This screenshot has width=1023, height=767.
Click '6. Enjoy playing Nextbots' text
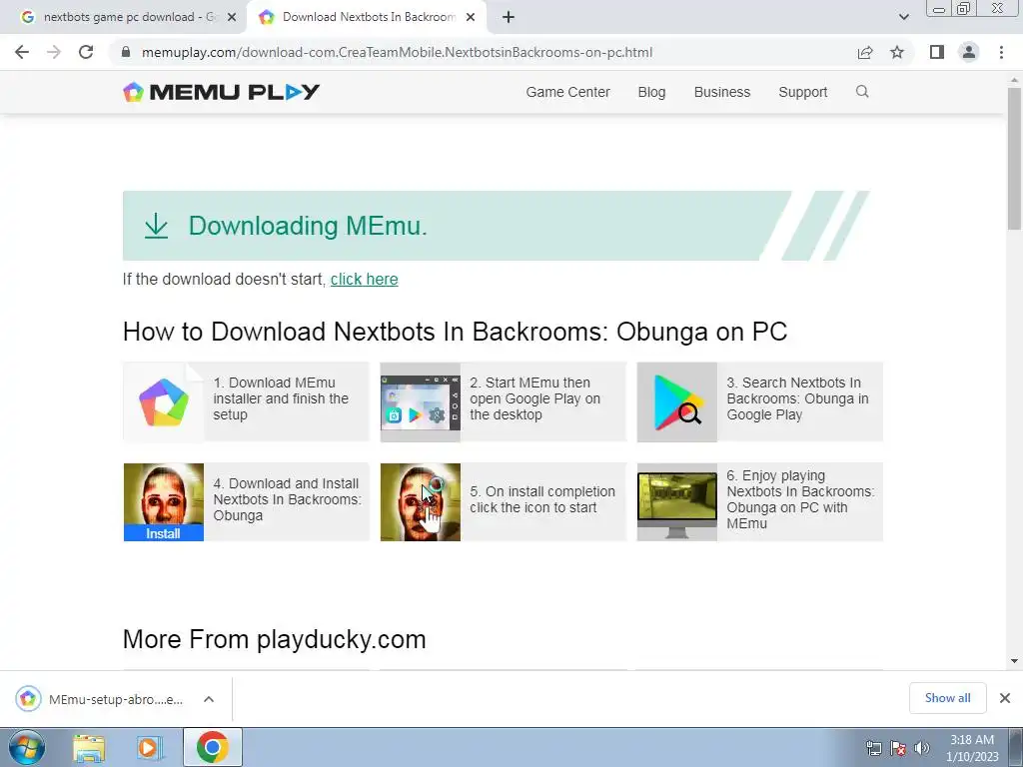click(x=800, y=499)
